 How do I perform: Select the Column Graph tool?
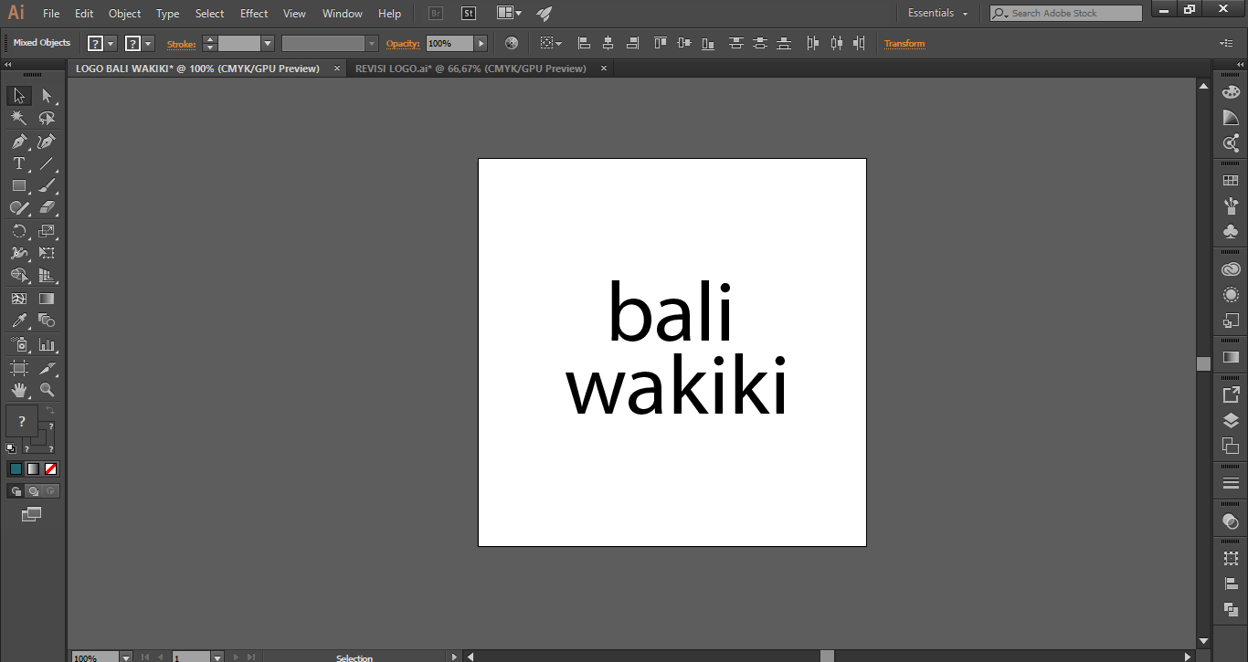point(47,345)
